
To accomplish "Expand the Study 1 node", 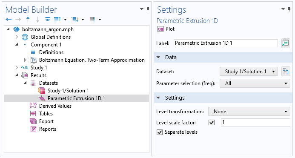I will [x=17, y=68].
